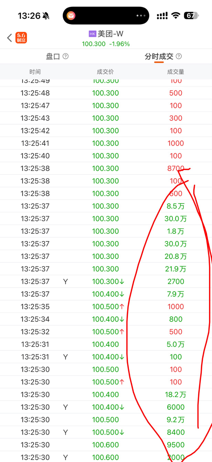Switch to the 分时成交 tab
Image resolution: width=212 pixels, height=462 pixels.
click(x=159, y=56)
